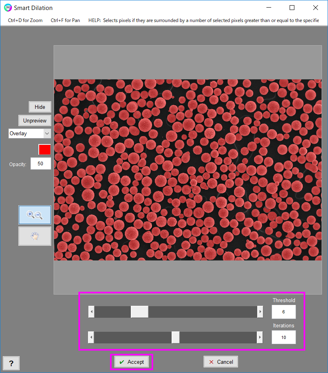Viewport: 328px width, 373px height.
Task: Cancel the smart dilation dialog
Action: [221, 362]
